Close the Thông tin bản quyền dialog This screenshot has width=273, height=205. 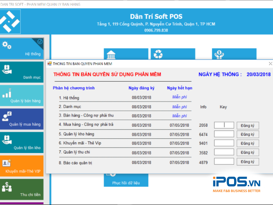click(x=270, y=64)
